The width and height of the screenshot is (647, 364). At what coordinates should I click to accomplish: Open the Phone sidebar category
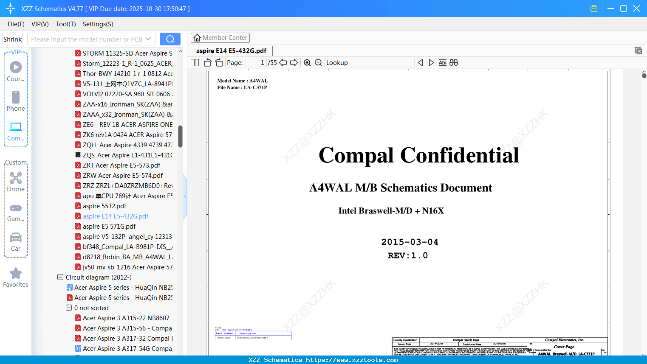coord(16,101)
